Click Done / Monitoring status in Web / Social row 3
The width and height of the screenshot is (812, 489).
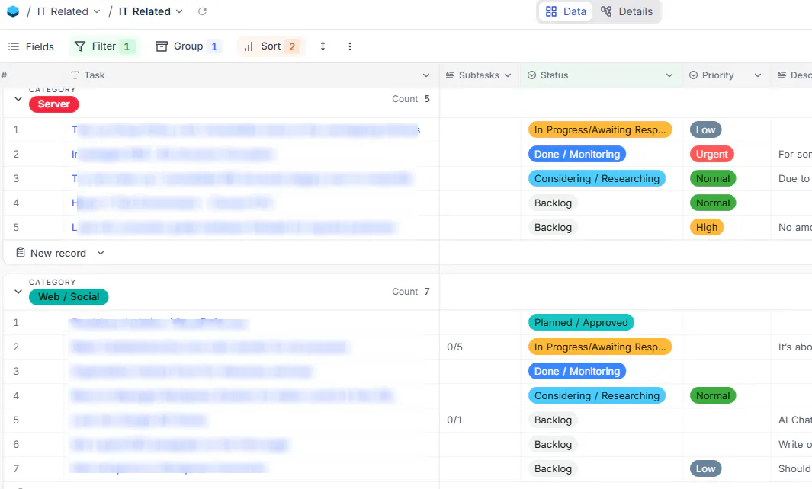pyautogui.click(x=577, y=371)
